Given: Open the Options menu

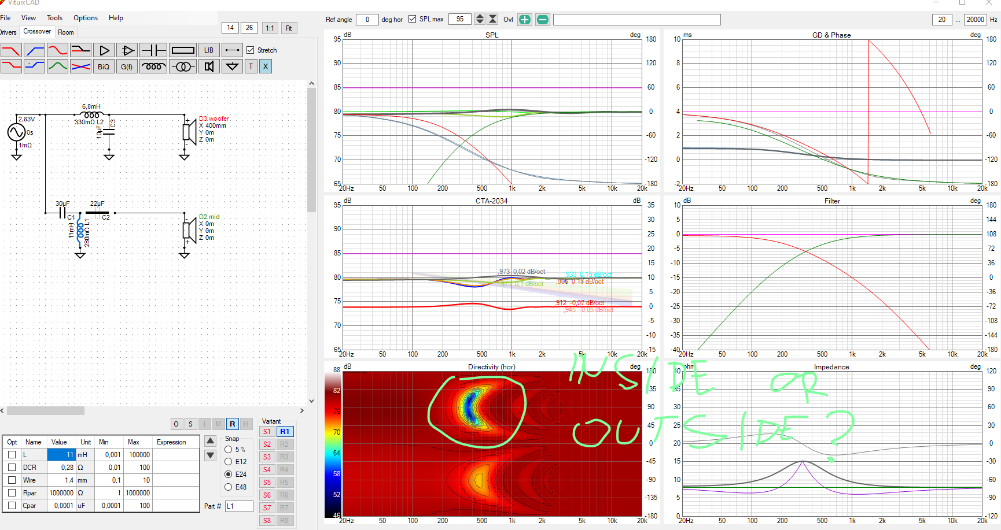Looking at the screenshot, I should (86, 18).
